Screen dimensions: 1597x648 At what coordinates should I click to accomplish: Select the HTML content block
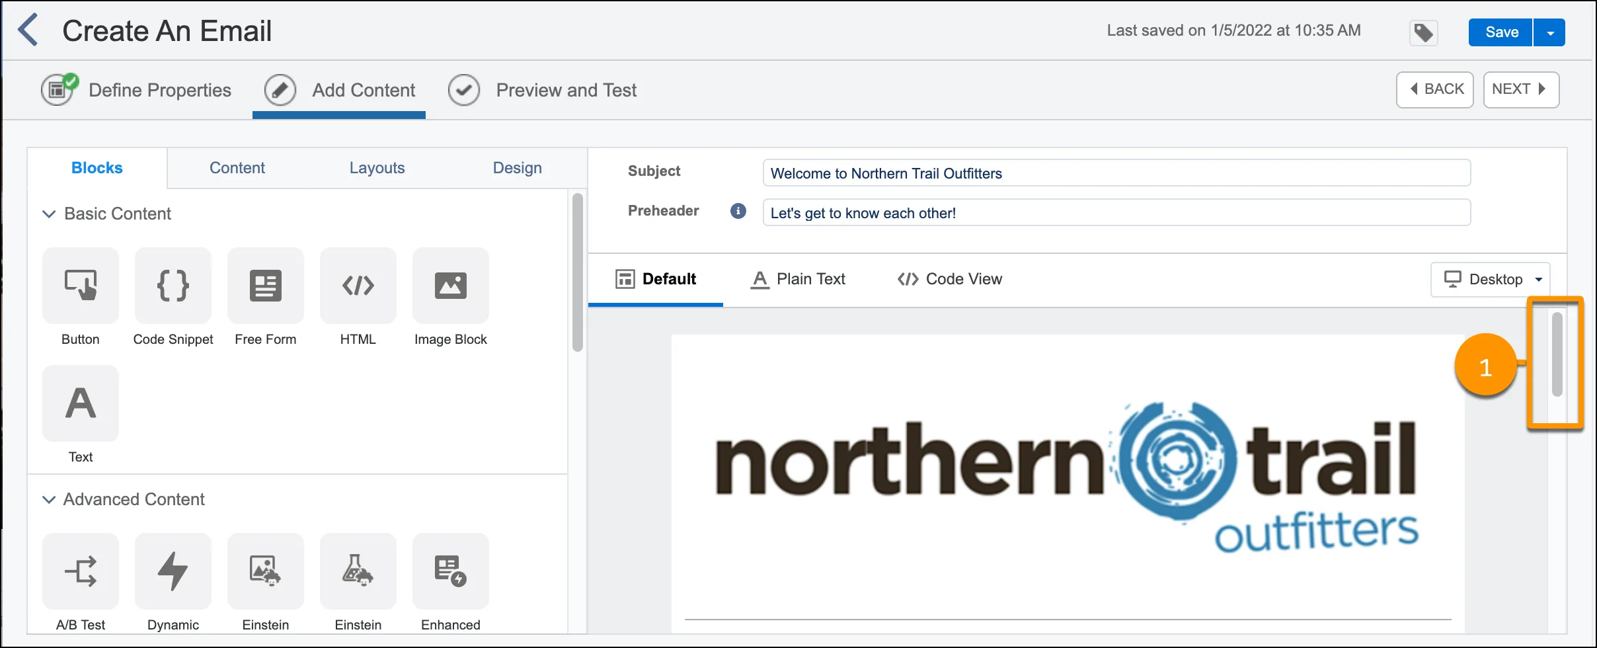click(358, 286)
